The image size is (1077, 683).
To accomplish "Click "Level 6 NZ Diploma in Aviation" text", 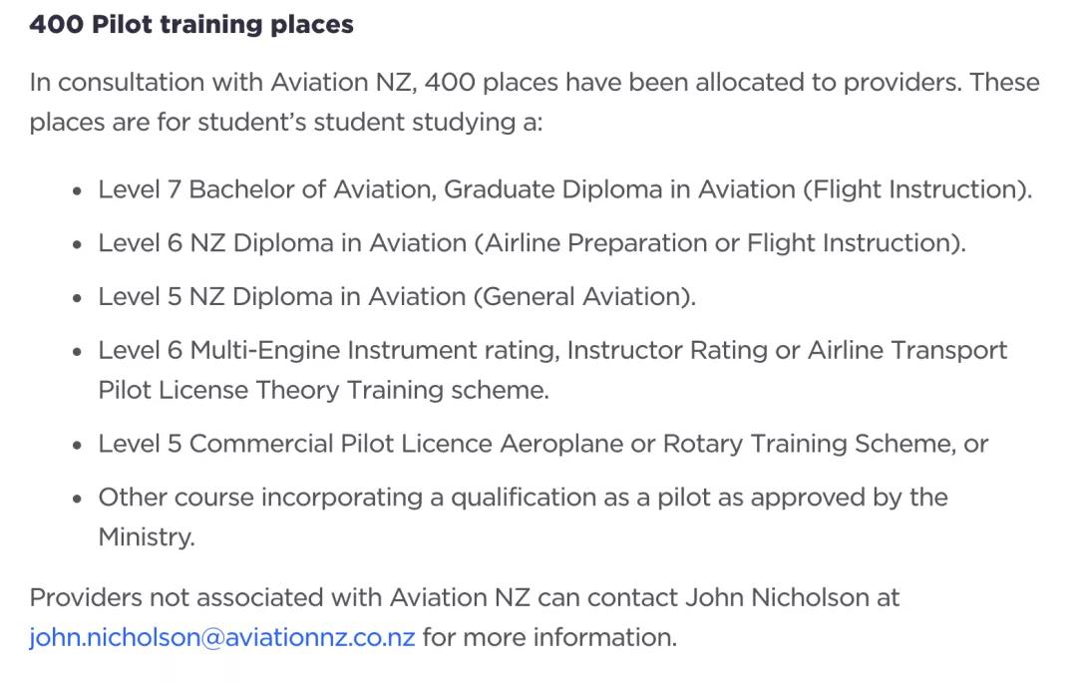I will click(283, 243).
